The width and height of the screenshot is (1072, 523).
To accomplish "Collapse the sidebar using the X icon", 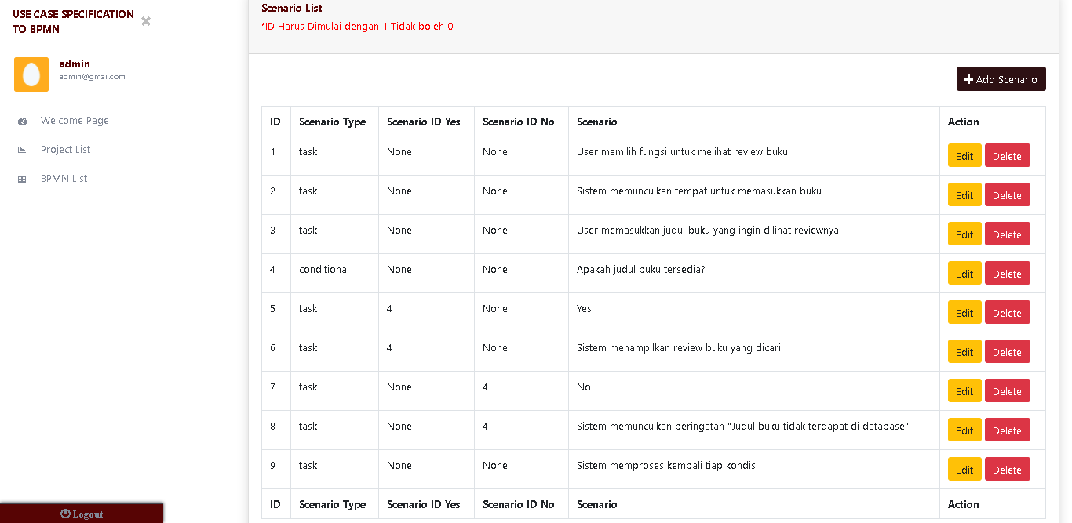I will click(145, 22).
